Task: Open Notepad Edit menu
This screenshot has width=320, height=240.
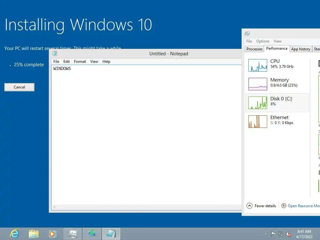Action: coord(67,62)
